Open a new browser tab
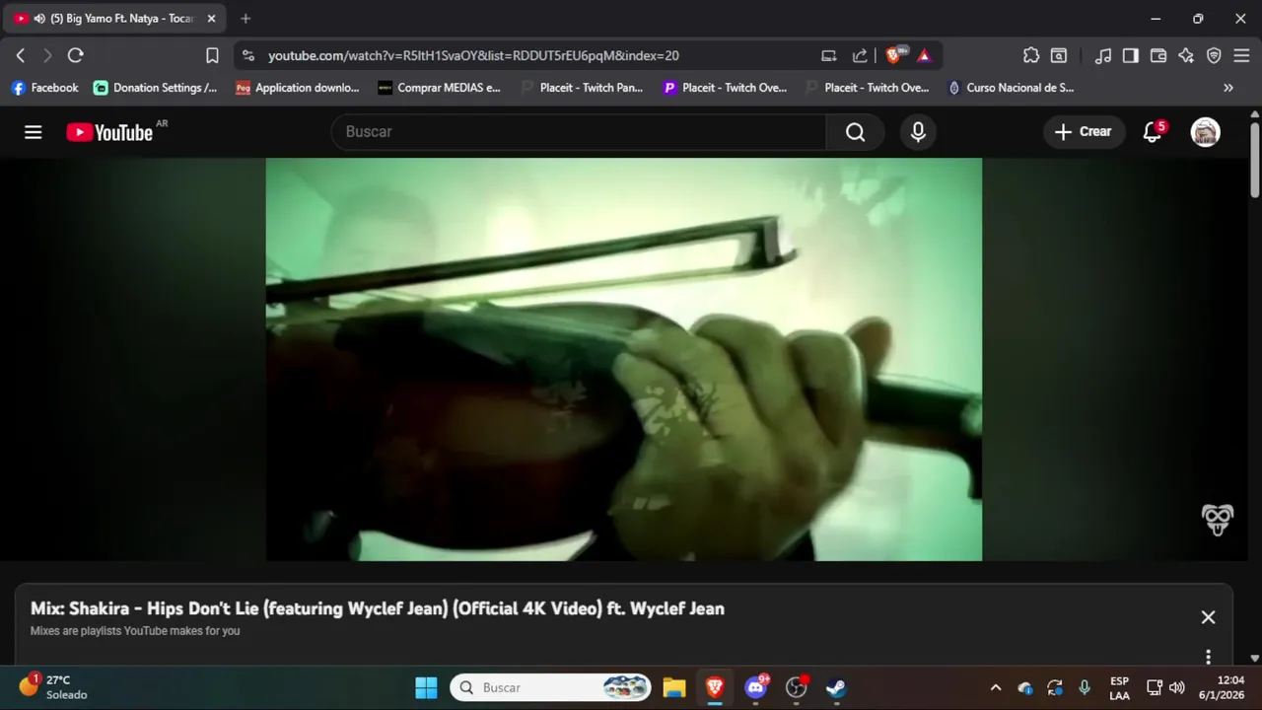 point(245,19)
